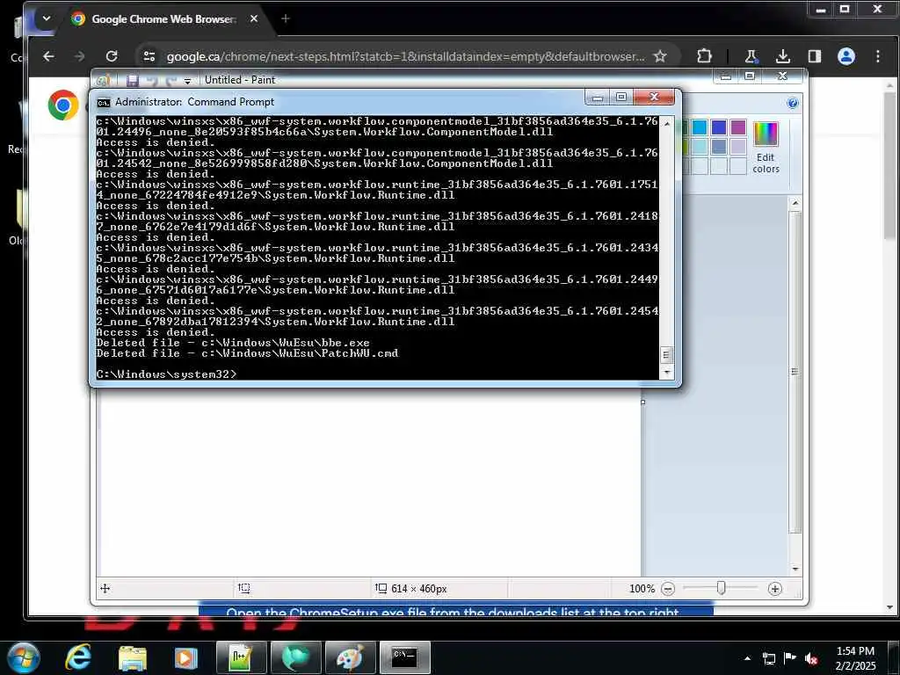Viewport: 900px width, 675px height.
Task: Open the muted volume tray icon
Action: [x=811, y=658]
